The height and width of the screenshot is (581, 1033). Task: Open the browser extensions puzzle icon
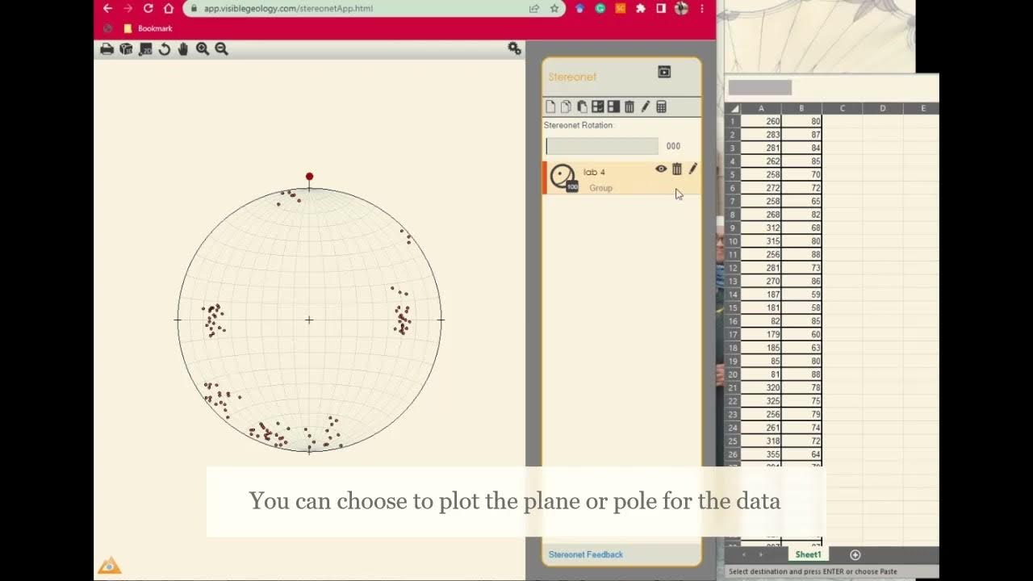[641, 8]
